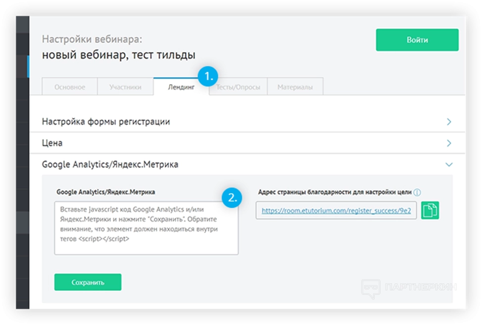
Task: Click the green Войти button
Action: [417, 40]
